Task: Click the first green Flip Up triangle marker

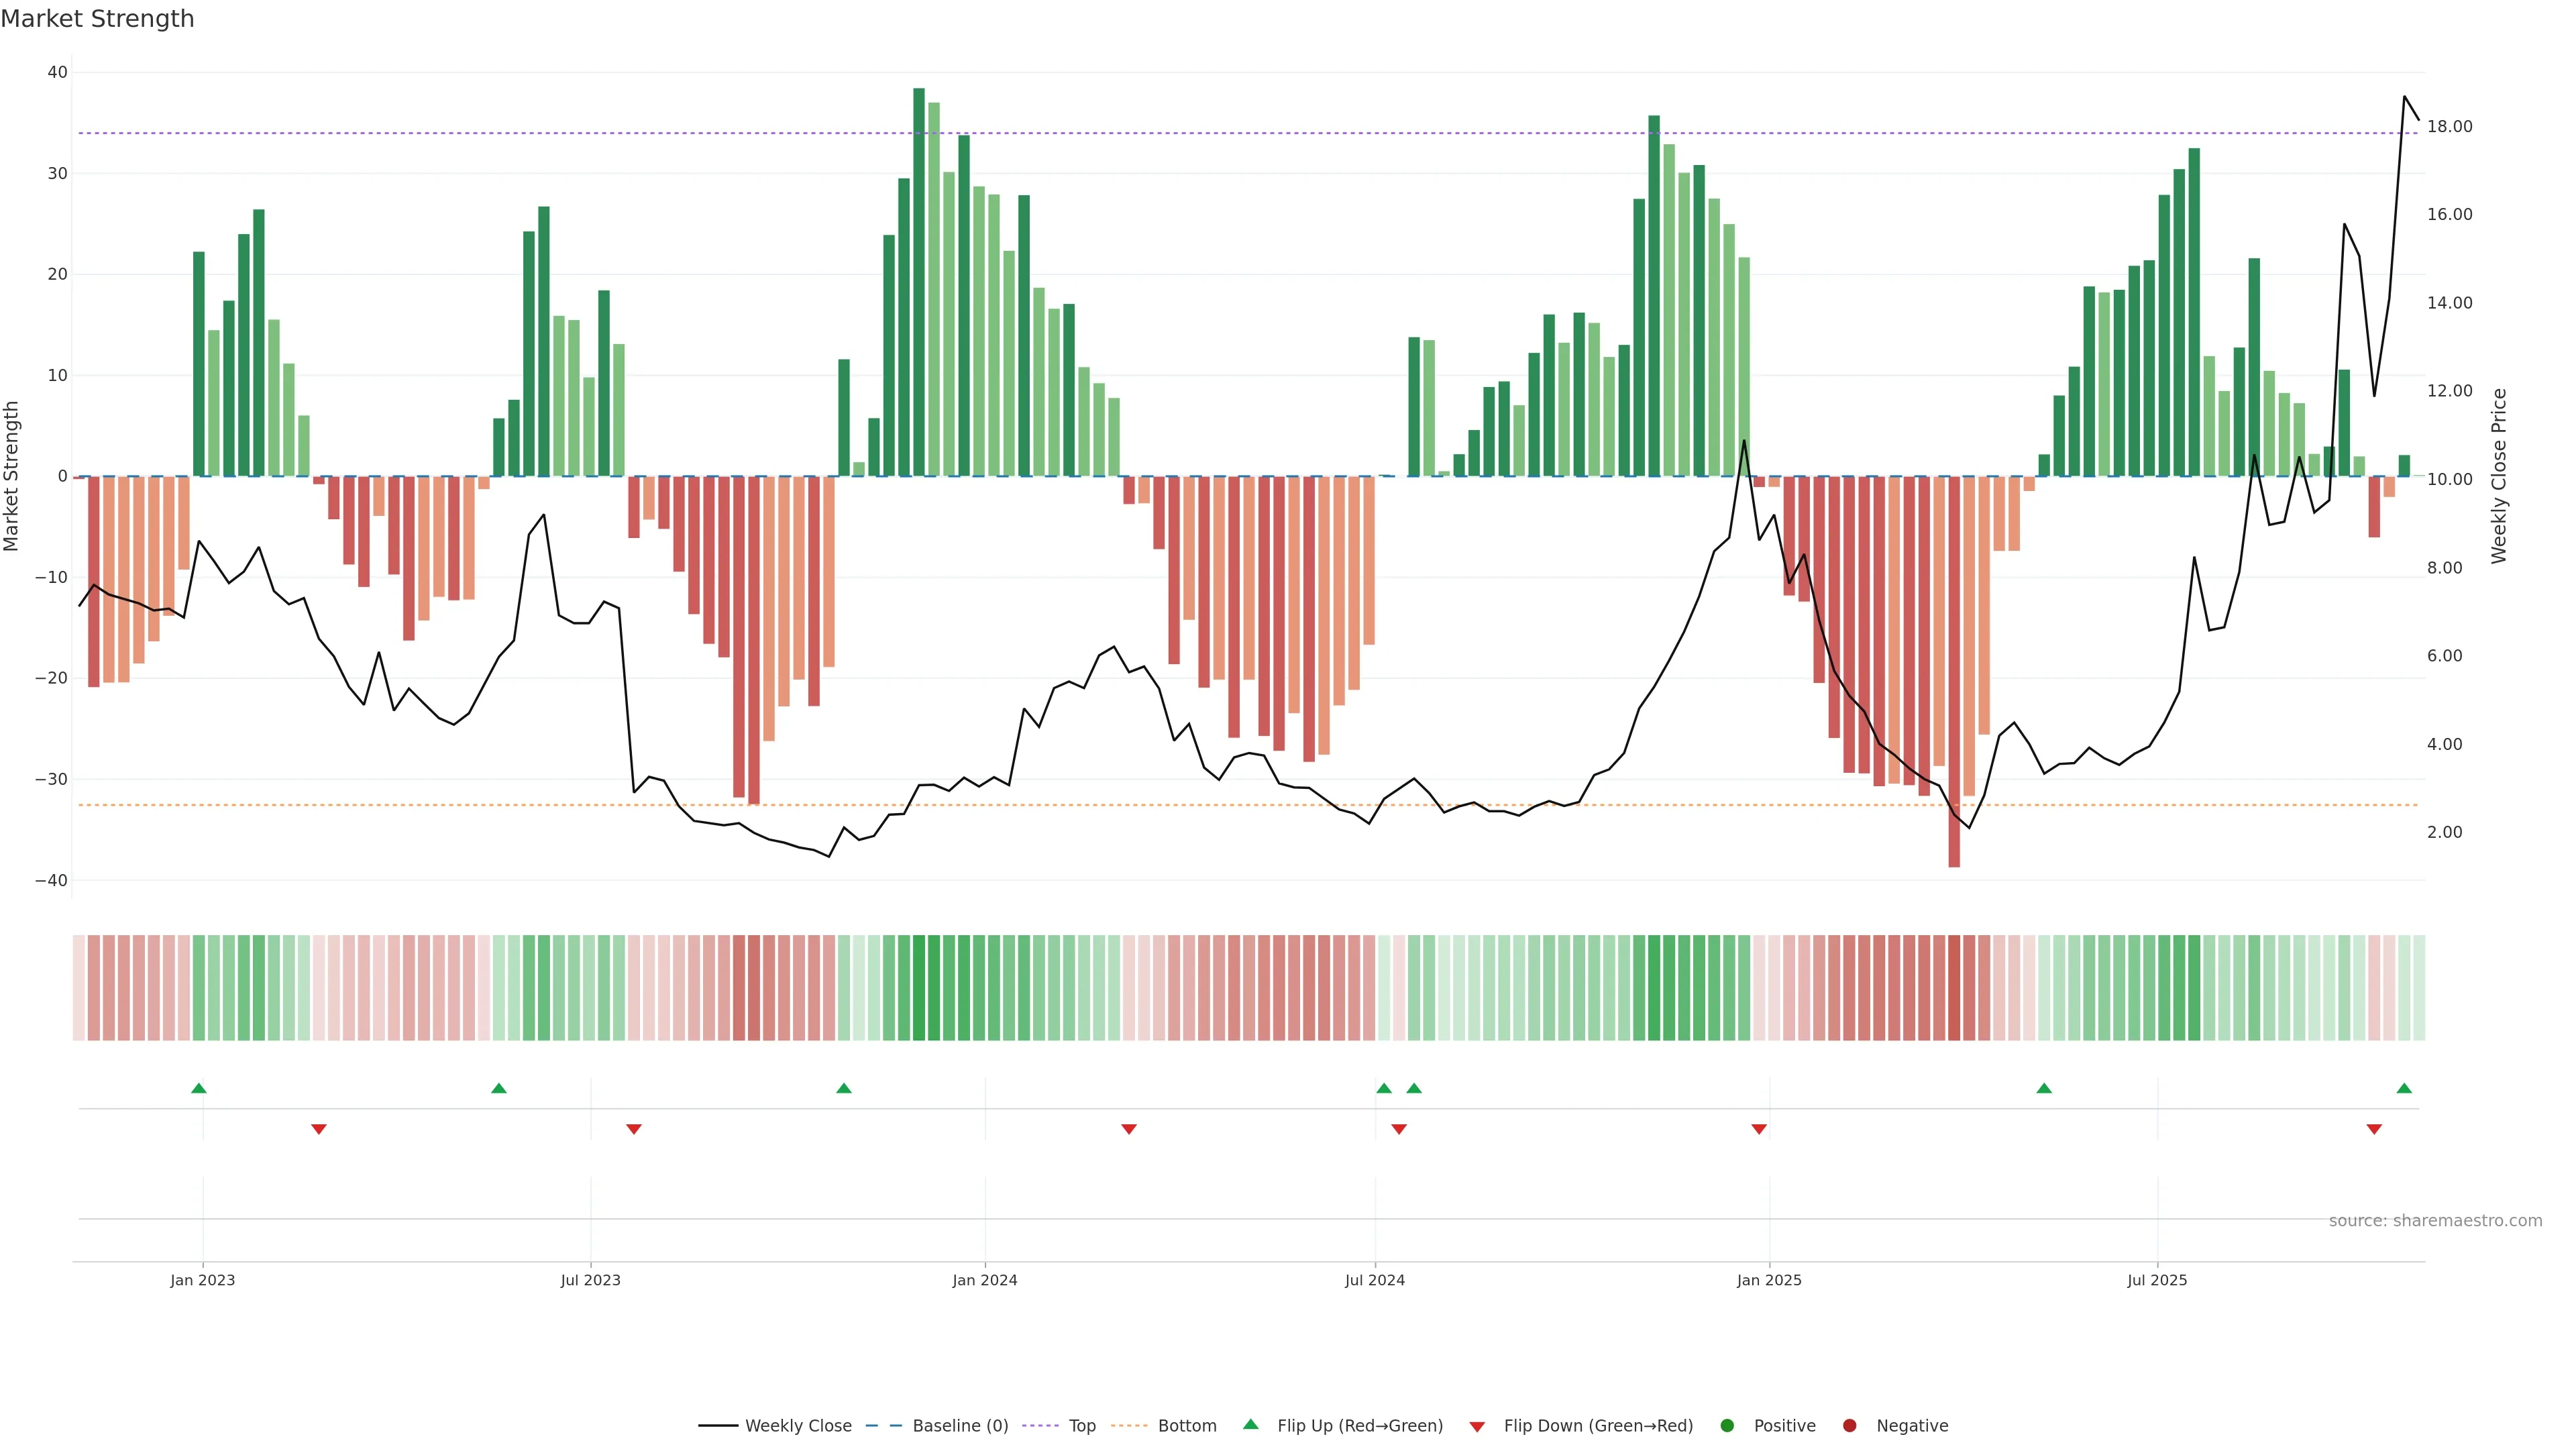Action: pyautogui.click(x=199, y=1088)
